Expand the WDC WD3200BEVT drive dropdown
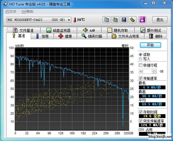Image resolution: width=173 pixels, height=141 pixels. (69, 20)
